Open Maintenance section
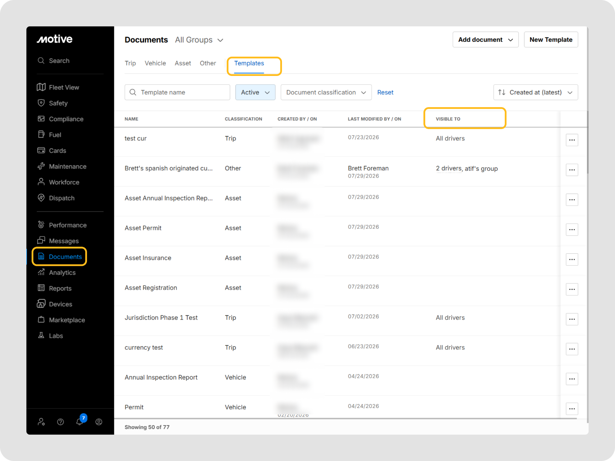This screenshot has height=461, width=615. click(62, 167)
